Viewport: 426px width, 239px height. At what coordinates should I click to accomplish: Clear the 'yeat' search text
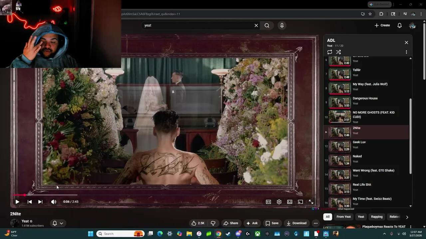(x=256, y=25)
